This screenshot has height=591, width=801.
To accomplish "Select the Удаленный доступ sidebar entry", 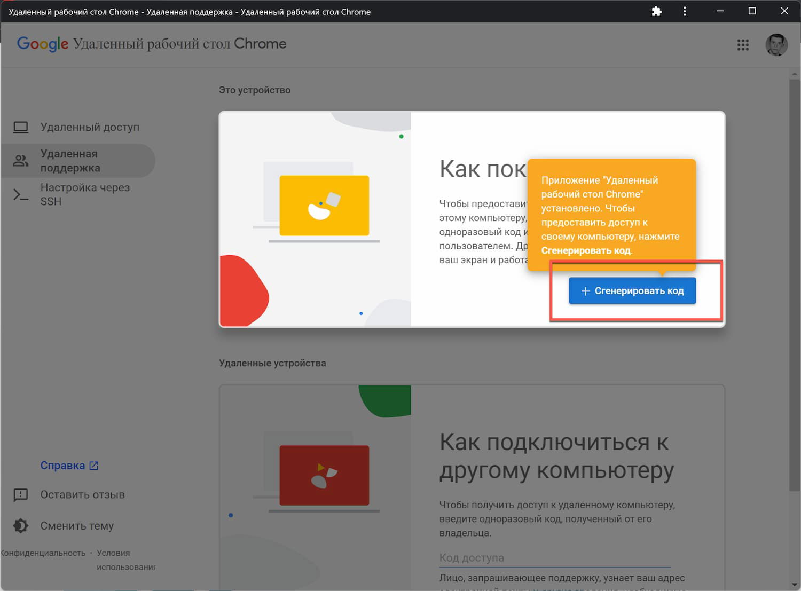I will (x=90, y=127).
